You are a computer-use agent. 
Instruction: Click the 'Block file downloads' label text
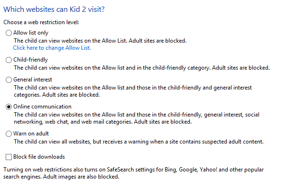[x=39, y=157]
